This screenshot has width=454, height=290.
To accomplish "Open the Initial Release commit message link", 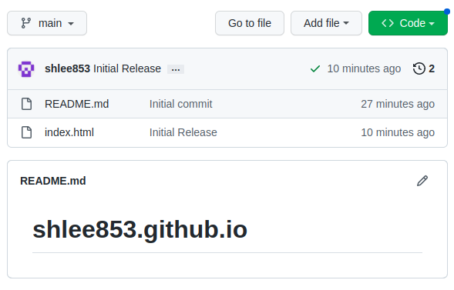I will [x=127, y=68].
